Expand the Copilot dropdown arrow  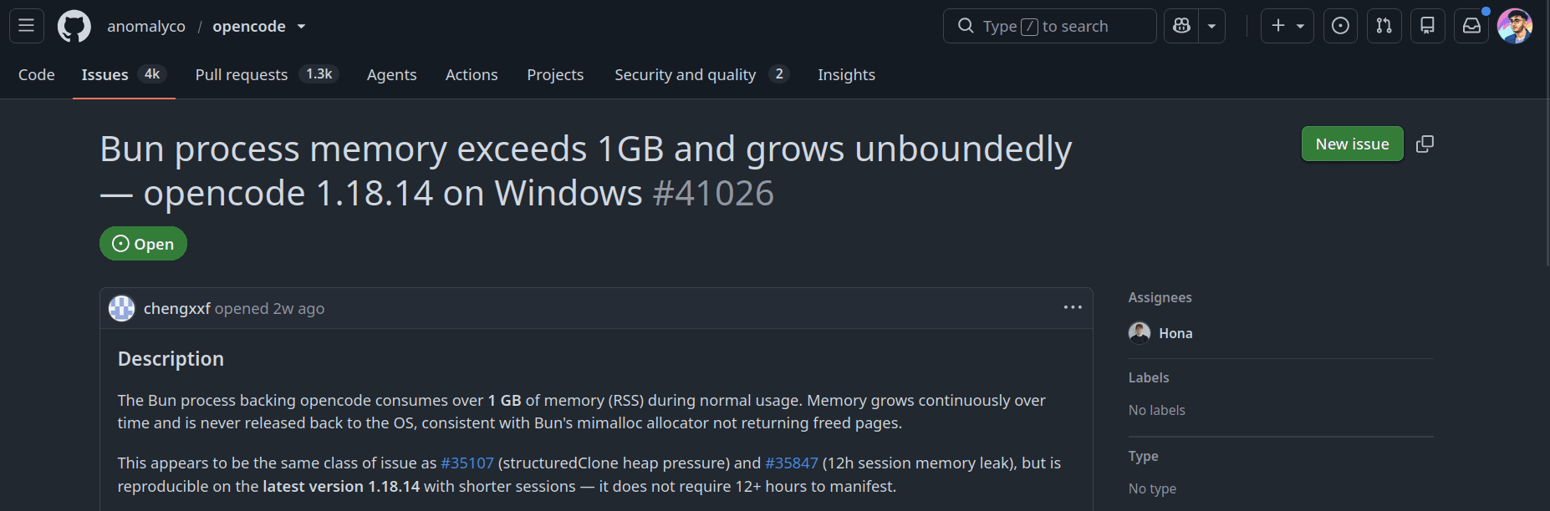(x=1211, y=26)
